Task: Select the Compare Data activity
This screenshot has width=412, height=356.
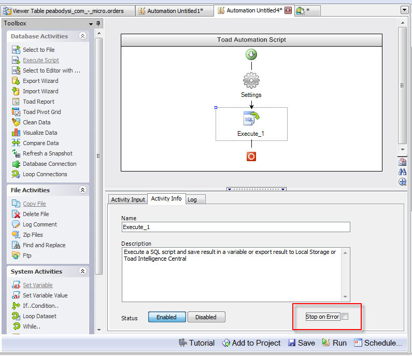Action: 35,143
